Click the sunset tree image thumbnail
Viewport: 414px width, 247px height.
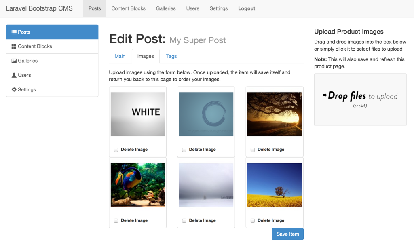coord(275,114)
